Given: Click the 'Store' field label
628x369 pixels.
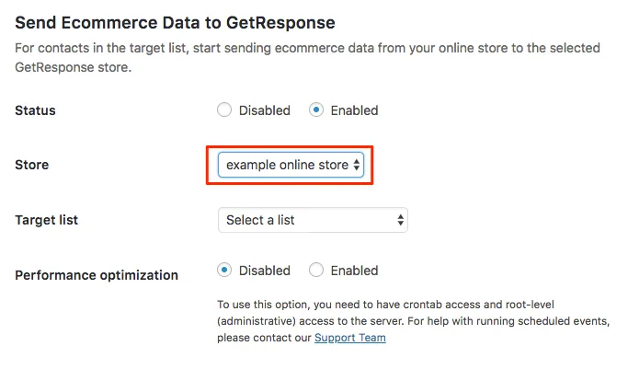Looking at the screenshot, I should pos(31,165).
